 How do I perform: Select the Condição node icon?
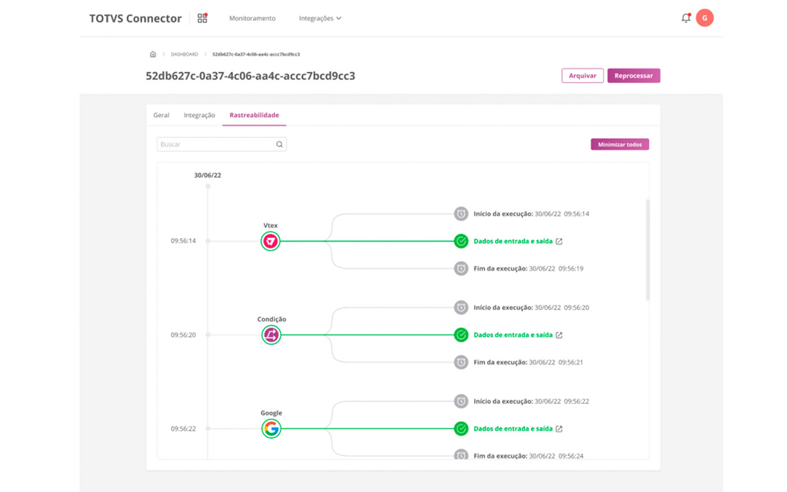click(x=271, y=335)
